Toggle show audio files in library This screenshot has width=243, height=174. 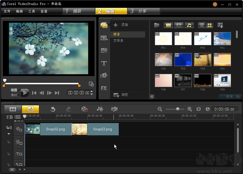[189, 25]
